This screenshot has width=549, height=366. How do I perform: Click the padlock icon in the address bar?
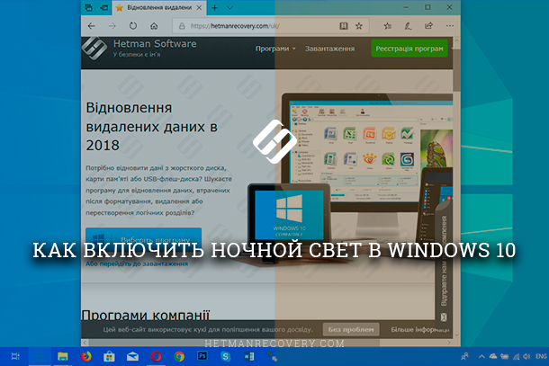point(182,26)
